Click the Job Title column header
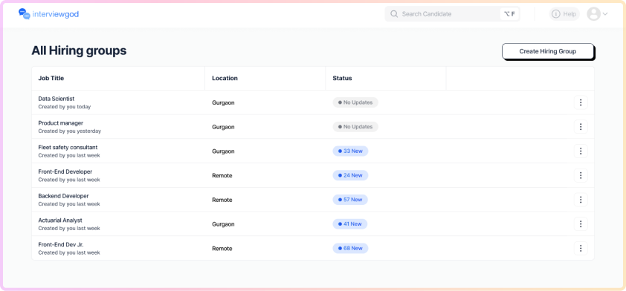The height and width of the screenshot is (291, 626). [x=51, y=78]
